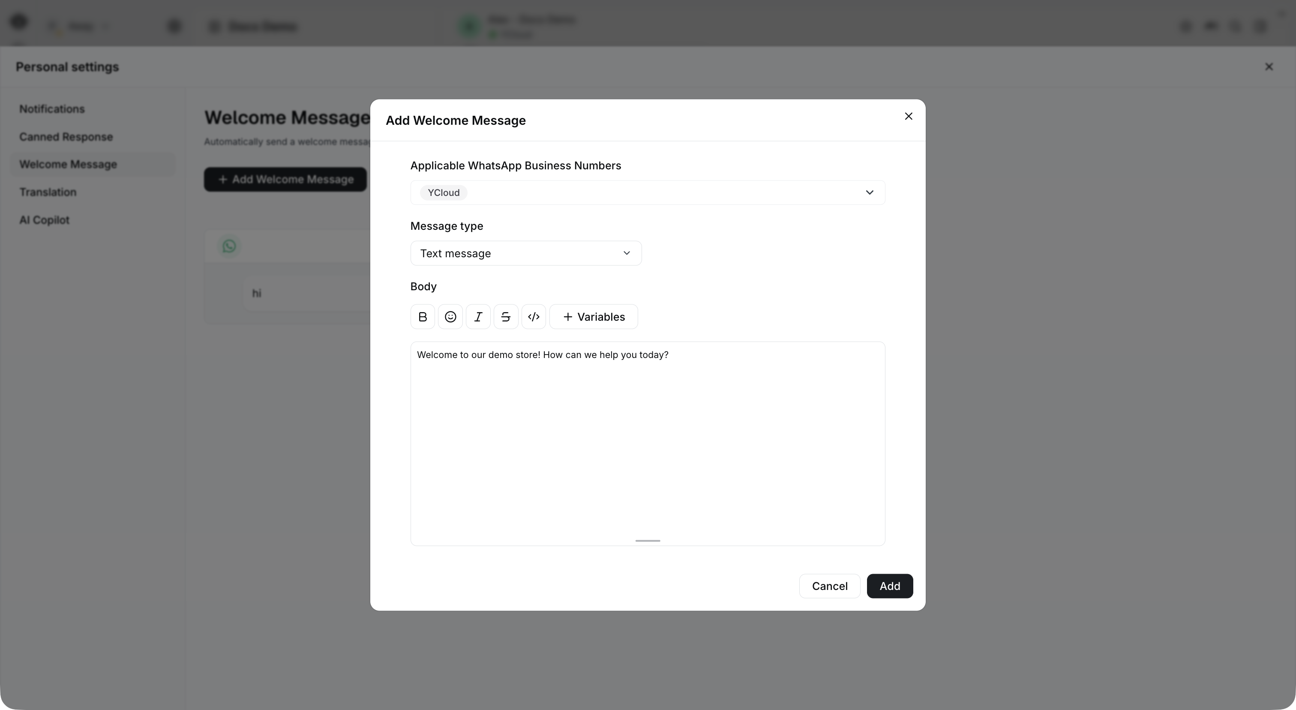Apply italic formatting

click(478, 316)
